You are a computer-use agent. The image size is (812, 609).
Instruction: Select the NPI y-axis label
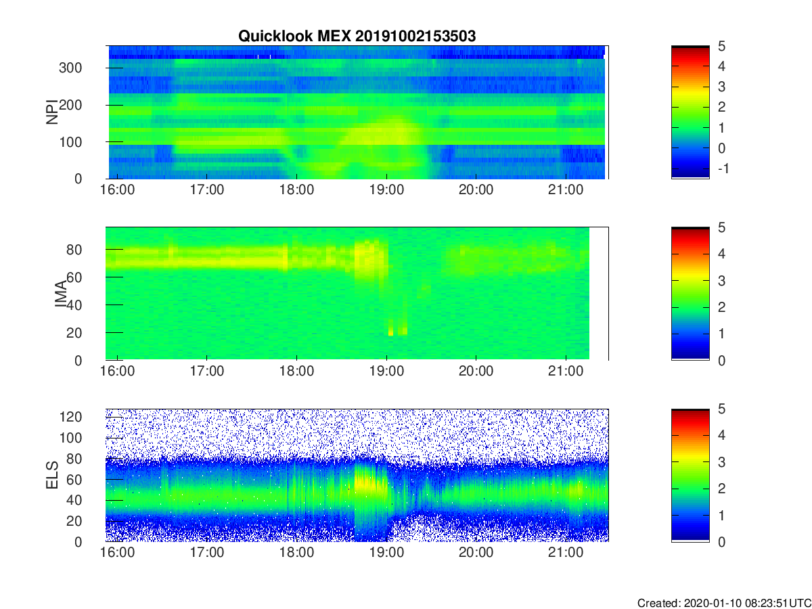coord(51,112)
